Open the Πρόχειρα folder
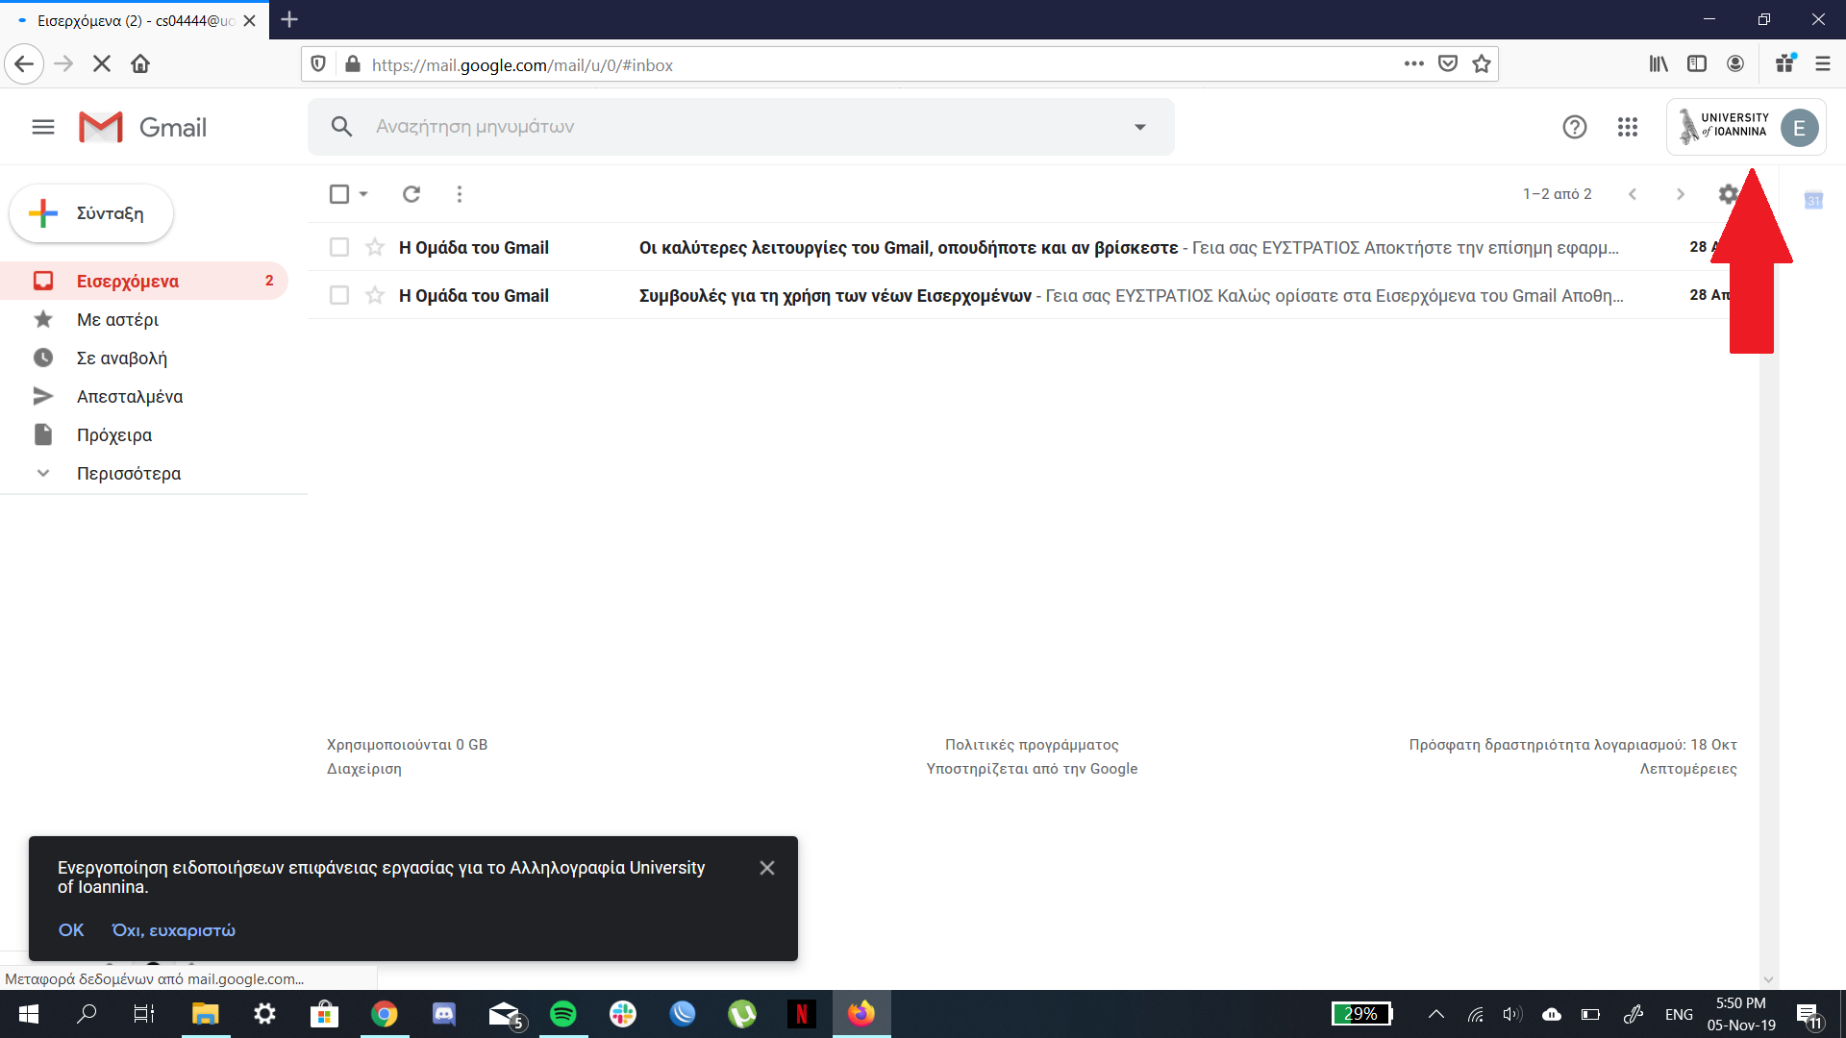 [x=113, y=434]
